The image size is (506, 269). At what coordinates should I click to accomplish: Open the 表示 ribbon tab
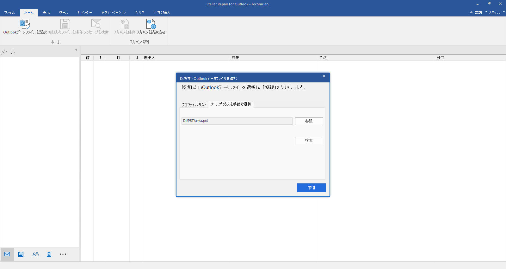(46, 13)
